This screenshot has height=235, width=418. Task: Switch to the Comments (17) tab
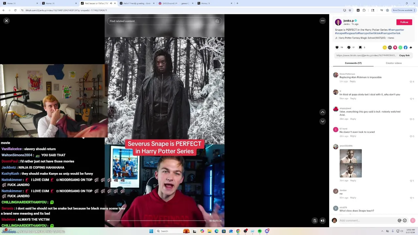(353, 63)
